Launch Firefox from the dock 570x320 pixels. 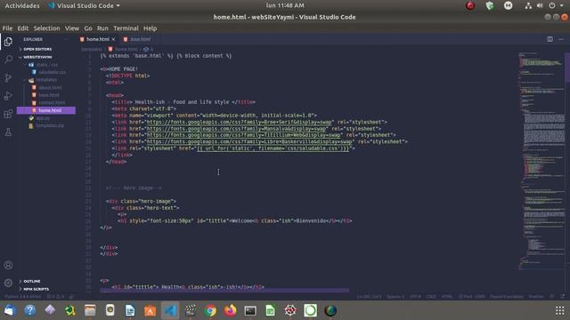[x=230, y=310]
